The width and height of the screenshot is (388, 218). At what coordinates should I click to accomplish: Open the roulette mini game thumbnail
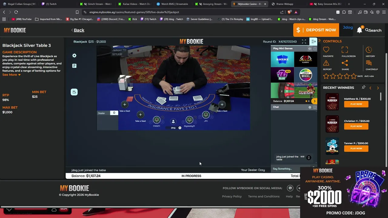[x=282, y=90]
